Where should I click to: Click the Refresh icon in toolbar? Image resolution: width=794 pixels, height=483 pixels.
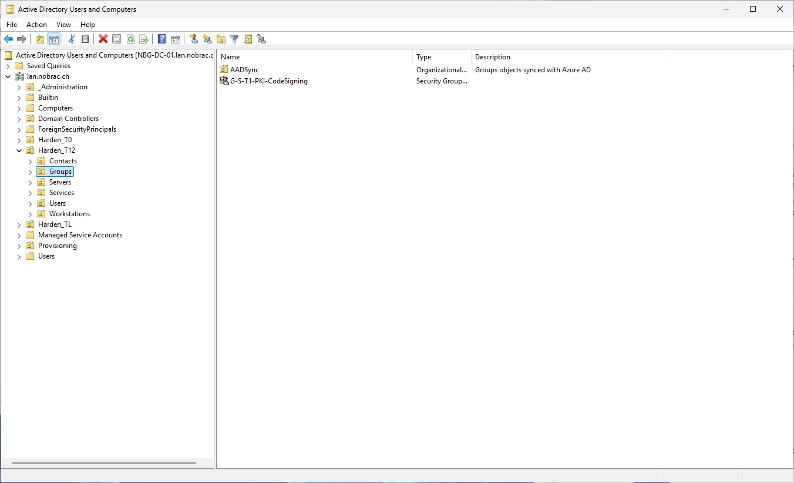click(130, 39)
